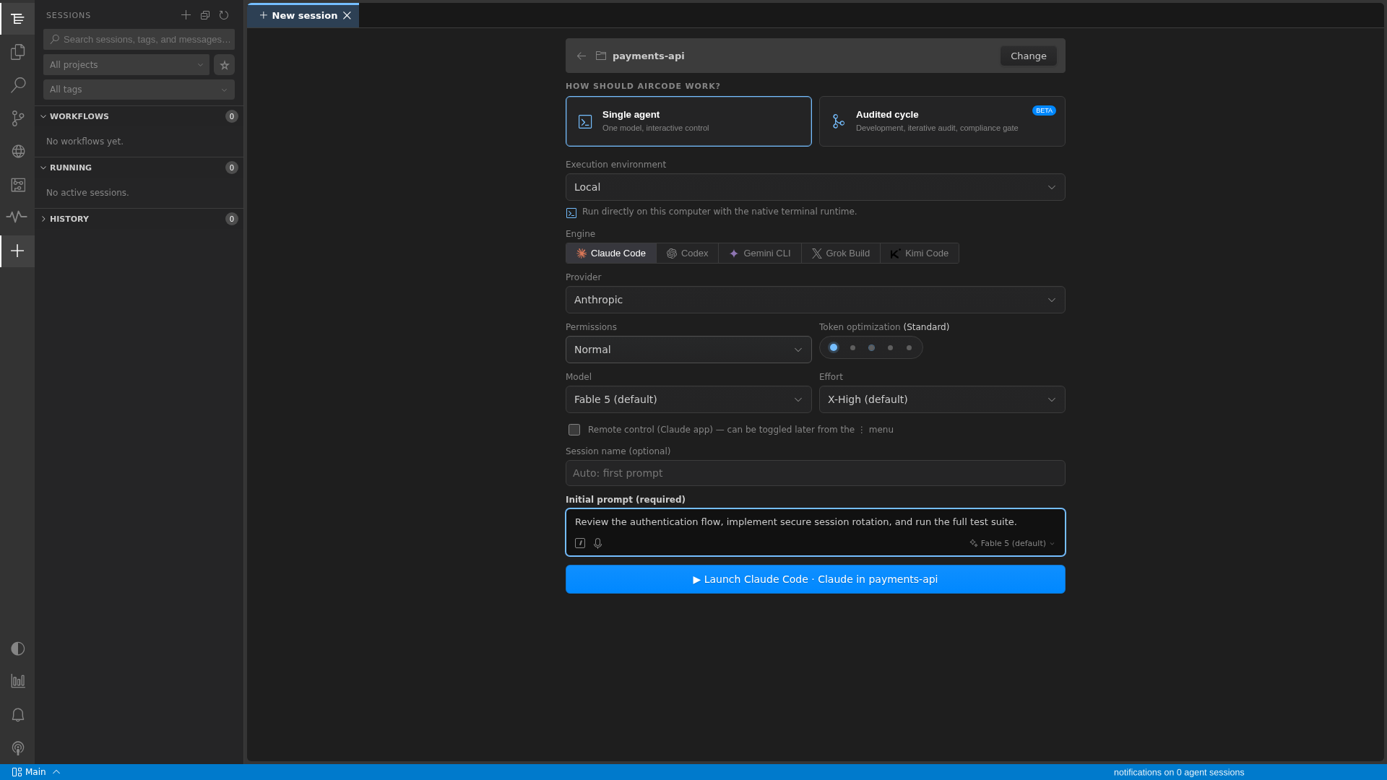This screenshot has height=780, width=1387.
Task: Enable Remote control checkbox
Action: tap(574, 430)
